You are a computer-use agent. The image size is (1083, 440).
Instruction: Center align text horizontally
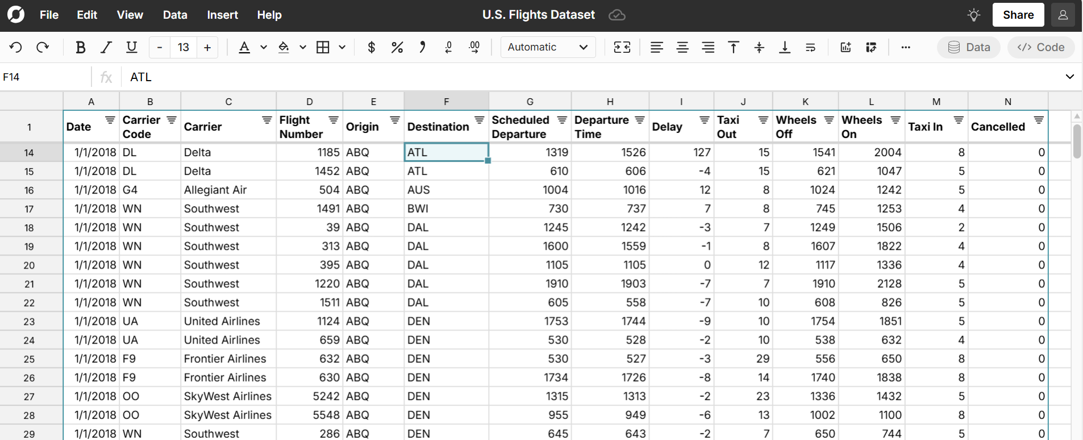(682, 47)
